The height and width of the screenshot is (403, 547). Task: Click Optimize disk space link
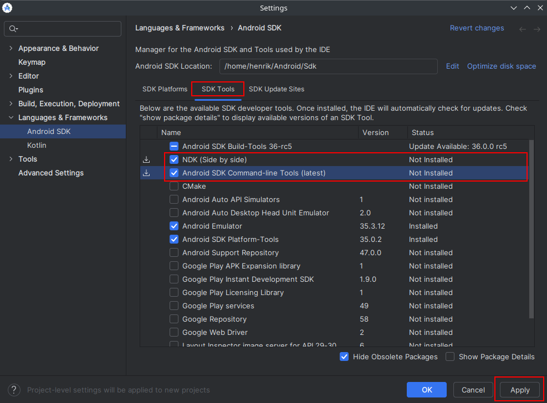point(502,66)
